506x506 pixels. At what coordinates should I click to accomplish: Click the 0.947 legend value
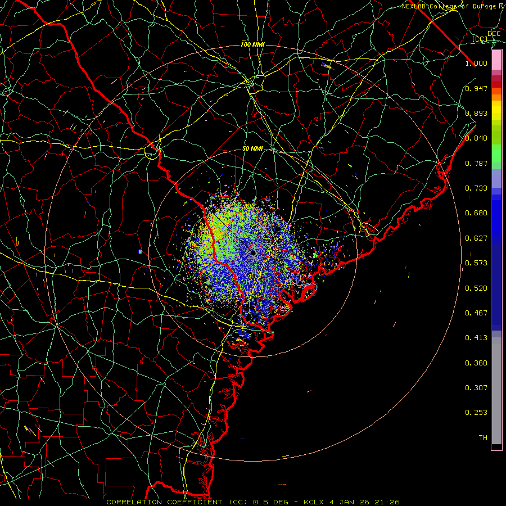(476, 88)
